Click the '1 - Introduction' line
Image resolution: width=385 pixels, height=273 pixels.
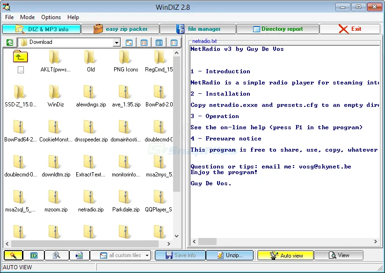[220, 71]
